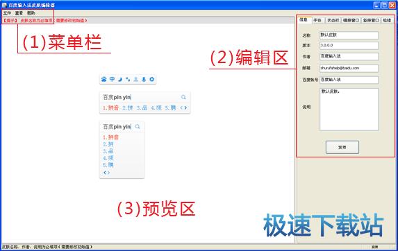Screen dimensions: 398x251
Task: Click the 名称 field containing 默认皮肤
Action: (349, 35)
